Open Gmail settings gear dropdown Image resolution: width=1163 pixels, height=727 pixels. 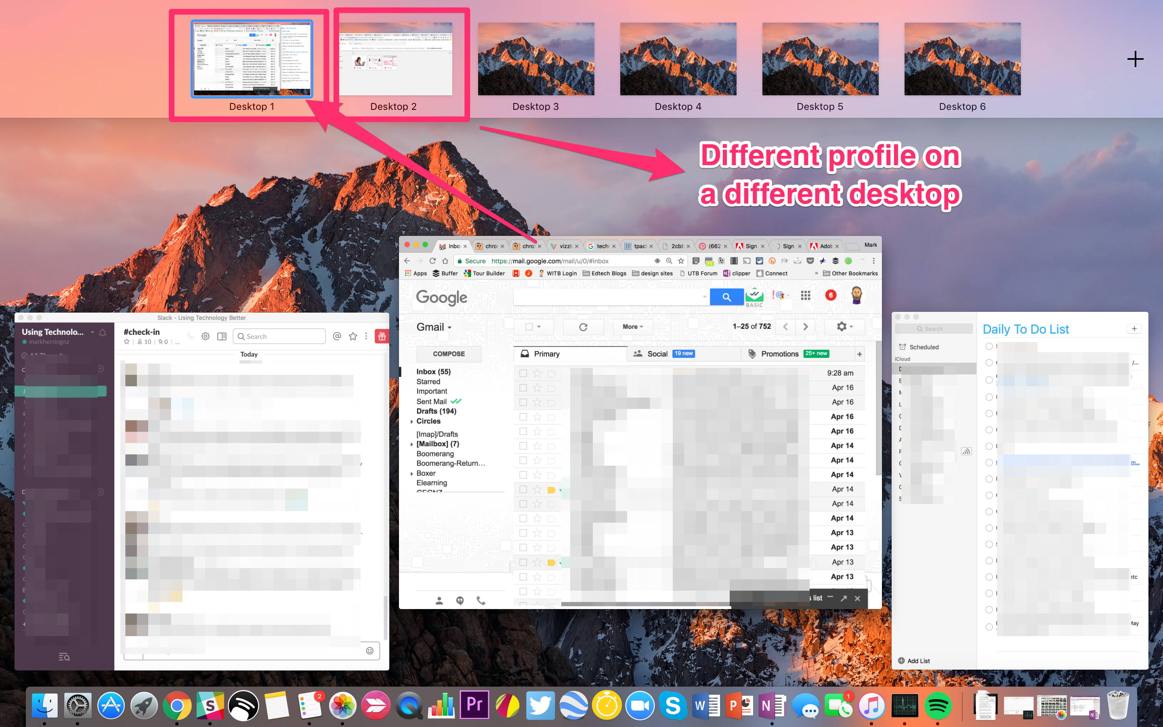(x=844, y=327)
